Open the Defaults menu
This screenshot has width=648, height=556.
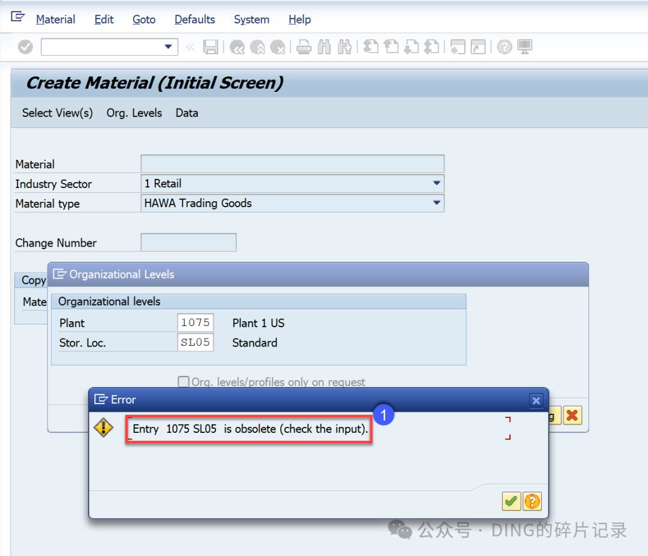[x=194, y=19]
